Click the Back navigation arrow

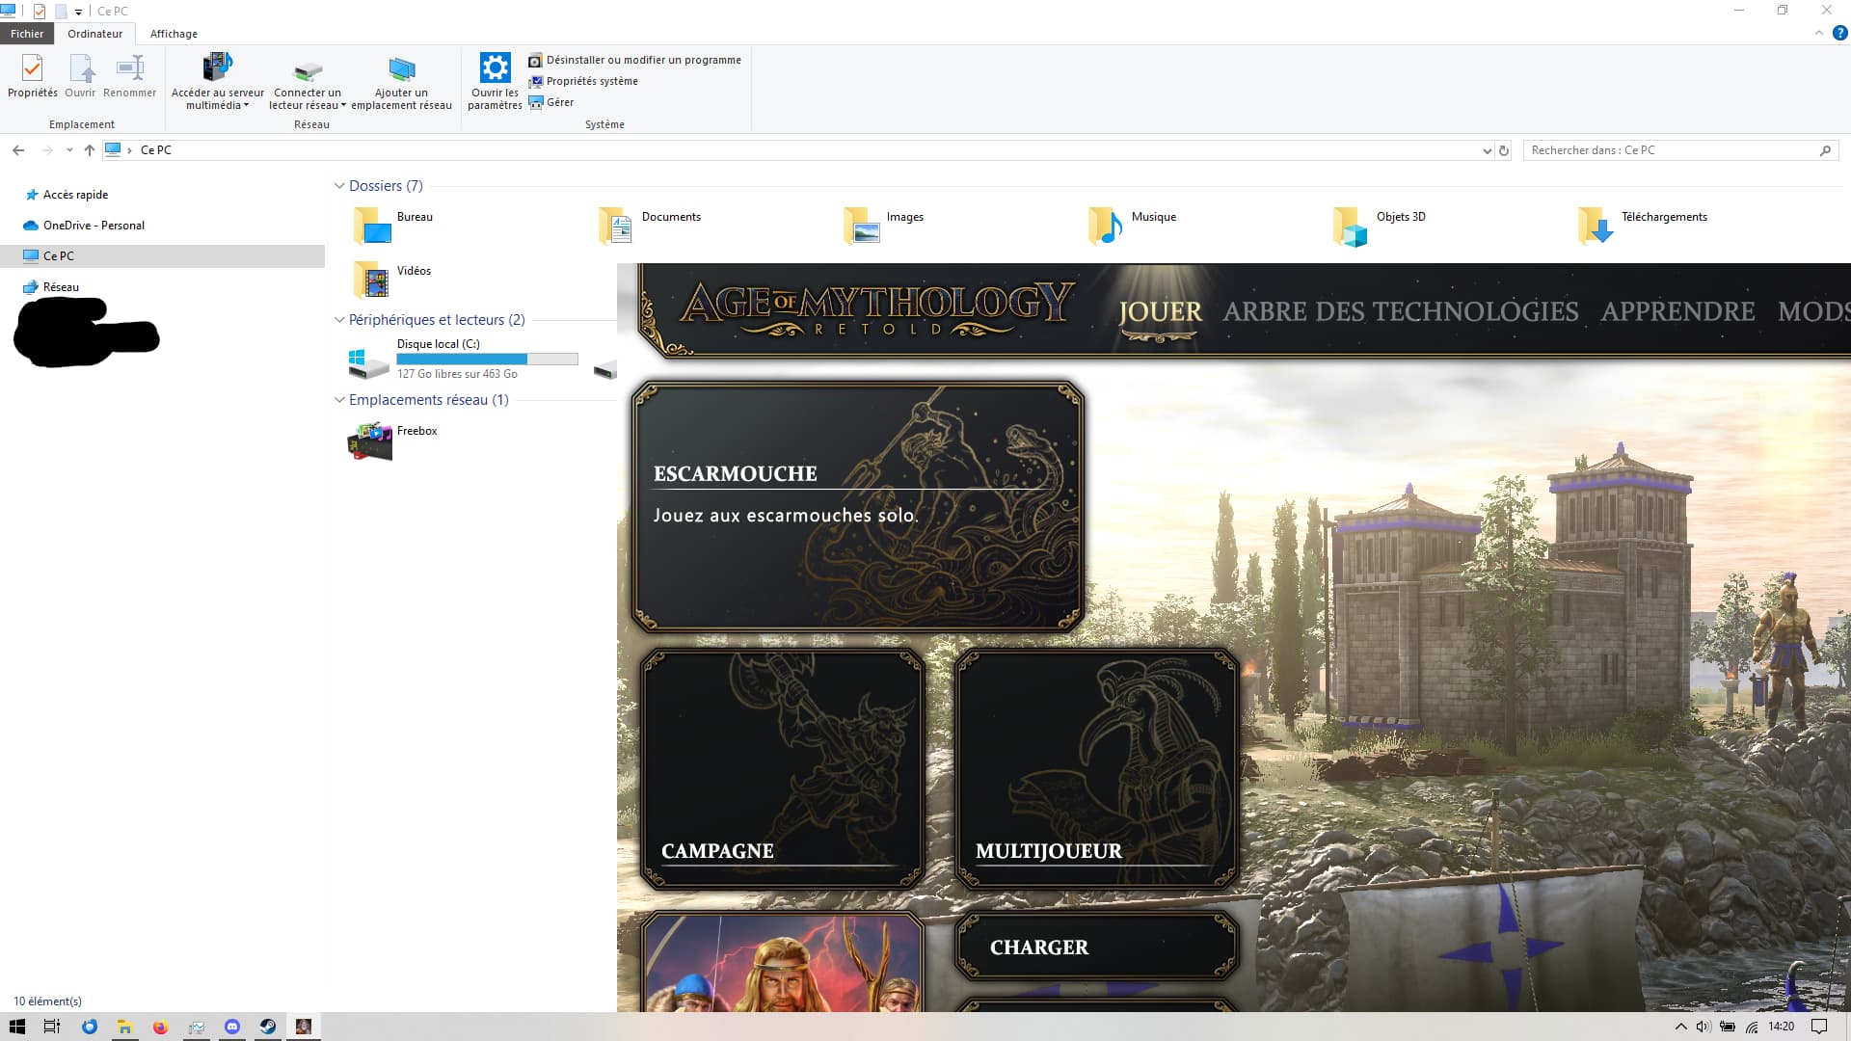(x=18, y=150)
